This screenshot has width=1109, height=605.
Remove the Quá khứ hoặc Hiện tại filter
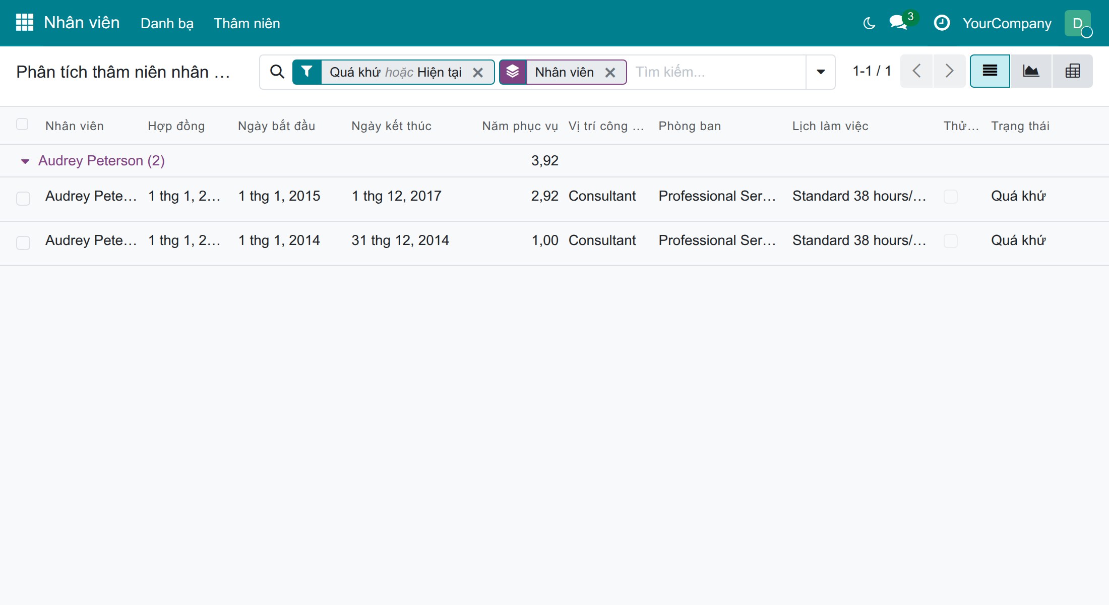click(478, 73)
